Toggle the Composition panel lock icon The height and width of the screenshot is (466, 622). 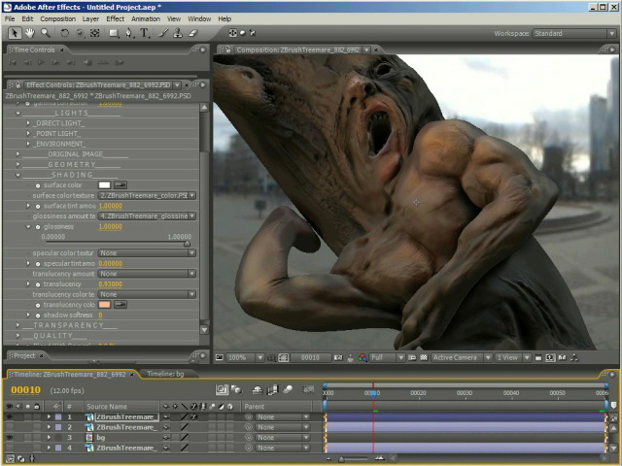(x=228, y=50)
